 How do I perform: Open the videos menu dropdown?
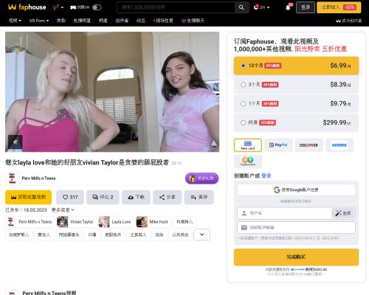coord(15,21)
